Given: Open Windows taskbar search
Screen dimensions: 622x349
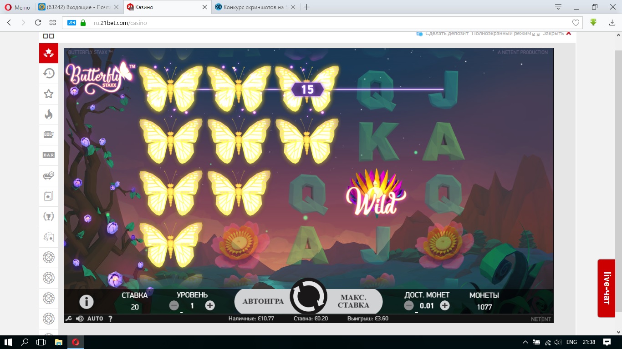Looking at the screenshot, I should coord(25,342).
